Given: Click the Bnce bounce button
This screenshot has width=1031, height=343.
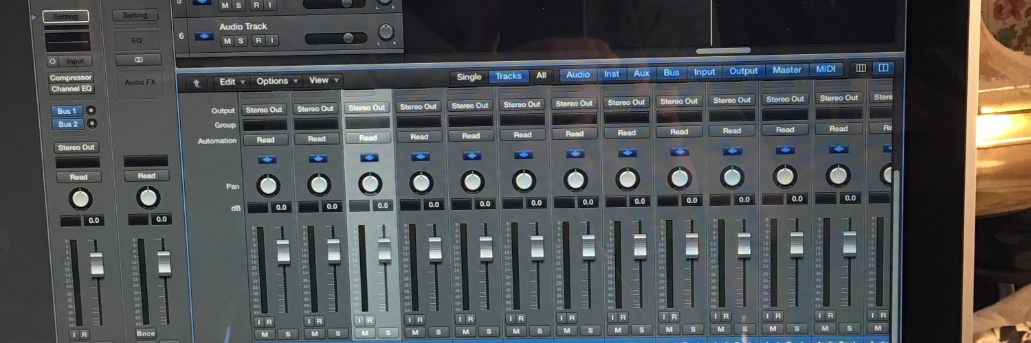Looking at the screenshot, I should click(x=145, y=332).
